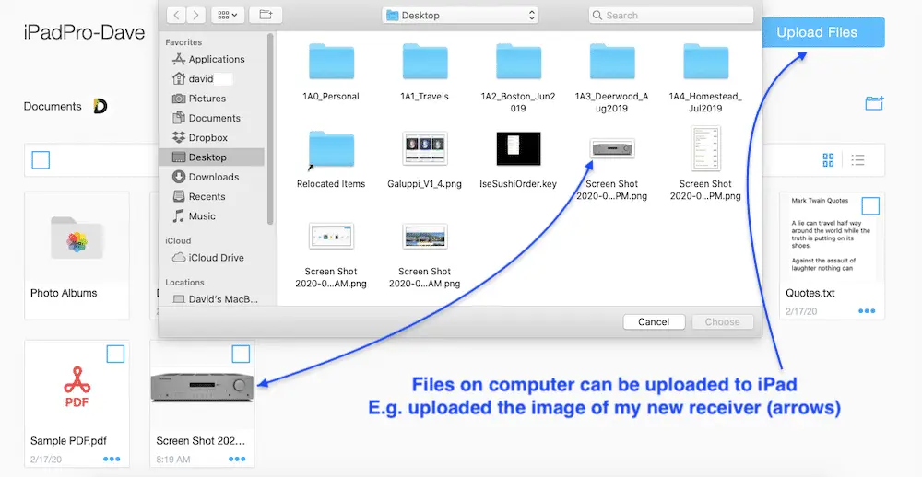The height and width of the screenshot is (477, 922).
Task: Click the create folder icon on the right
Action: 874,103
